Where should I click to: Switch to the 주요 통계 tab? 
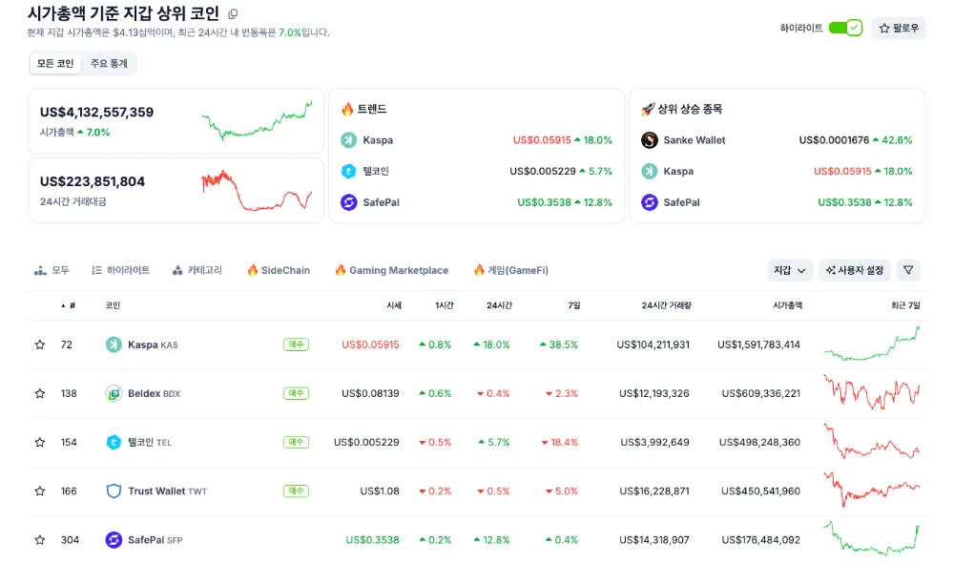(x=109, y=63)
